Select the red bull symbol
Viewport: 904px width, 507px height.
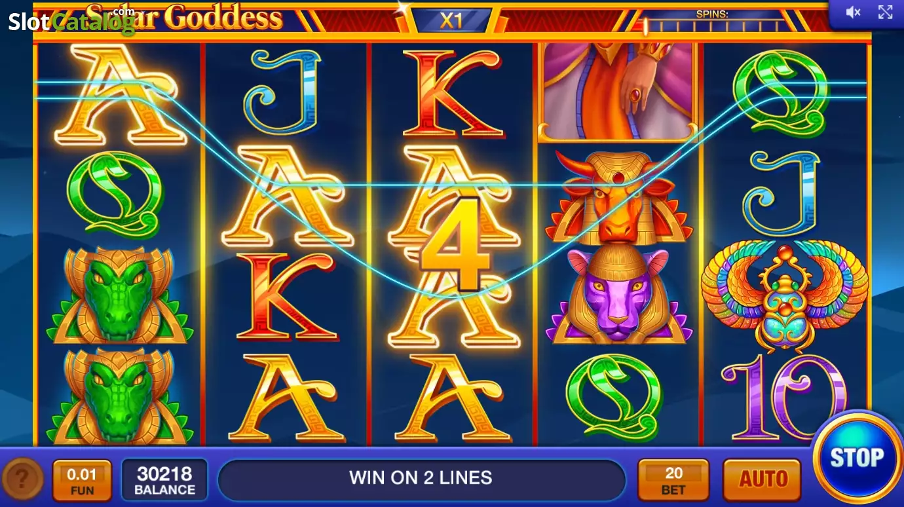(620, 197)
